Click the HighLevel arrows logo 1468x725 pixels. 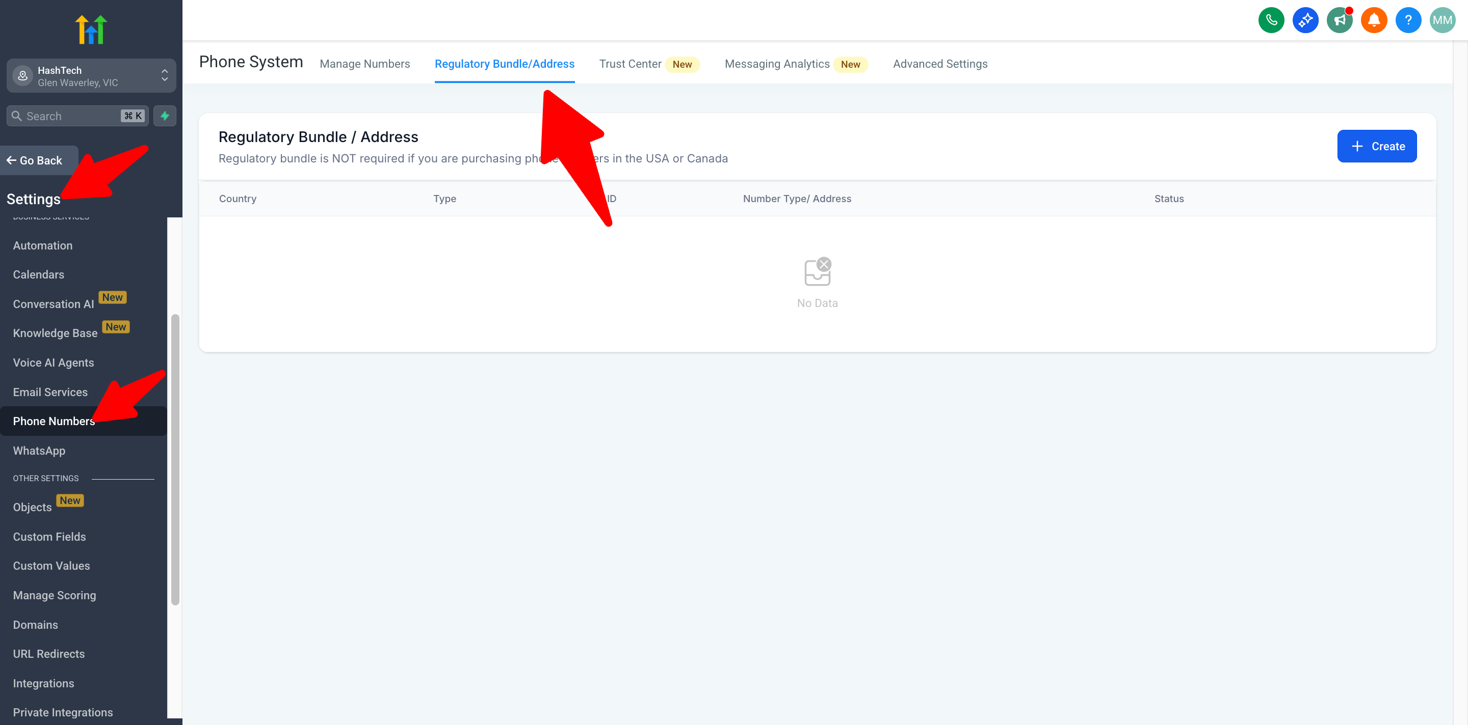[x=91, y=30]
